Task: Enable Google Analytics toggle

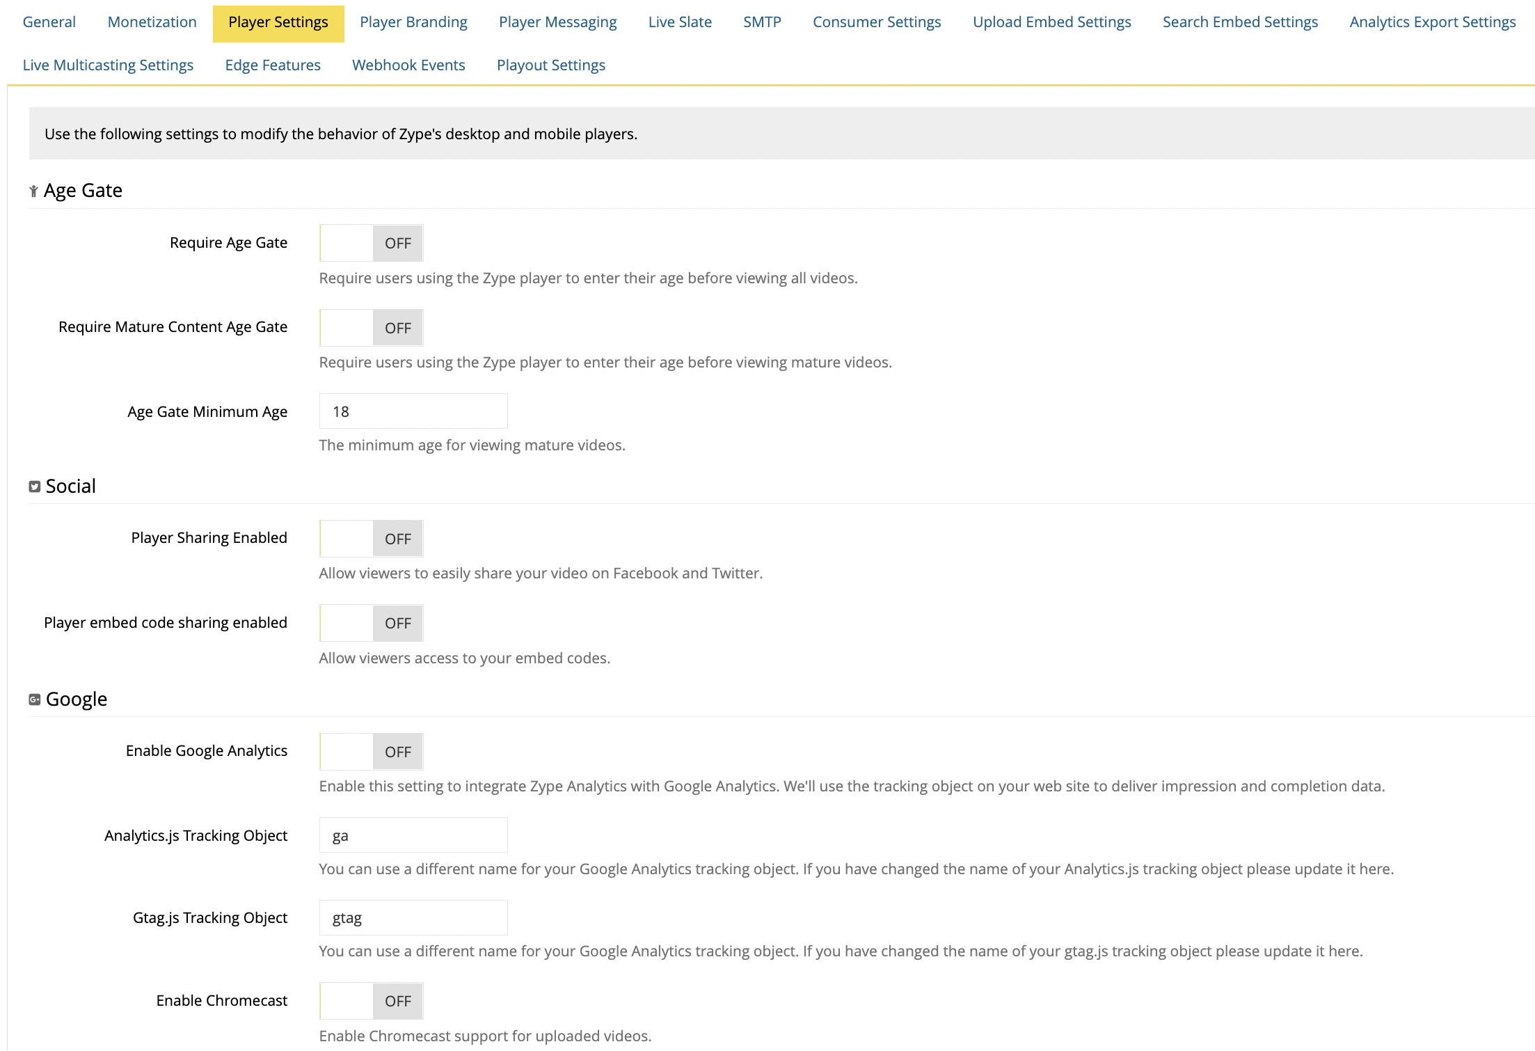Action: pyautogui.click(x=372, y=752)
